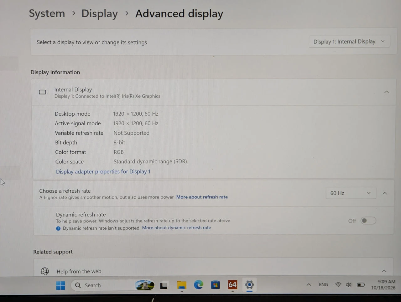Open the 60 Hz refresh rate dropdown
Image resolution: width=401 pixels, height=302 pixels.
tap(351, 193)
